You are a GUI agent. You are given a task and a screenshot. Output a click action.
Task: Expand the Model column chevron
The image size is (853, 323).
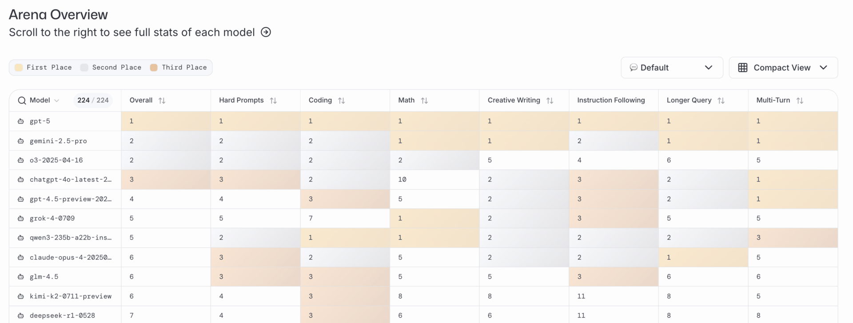tap(57, 101)
